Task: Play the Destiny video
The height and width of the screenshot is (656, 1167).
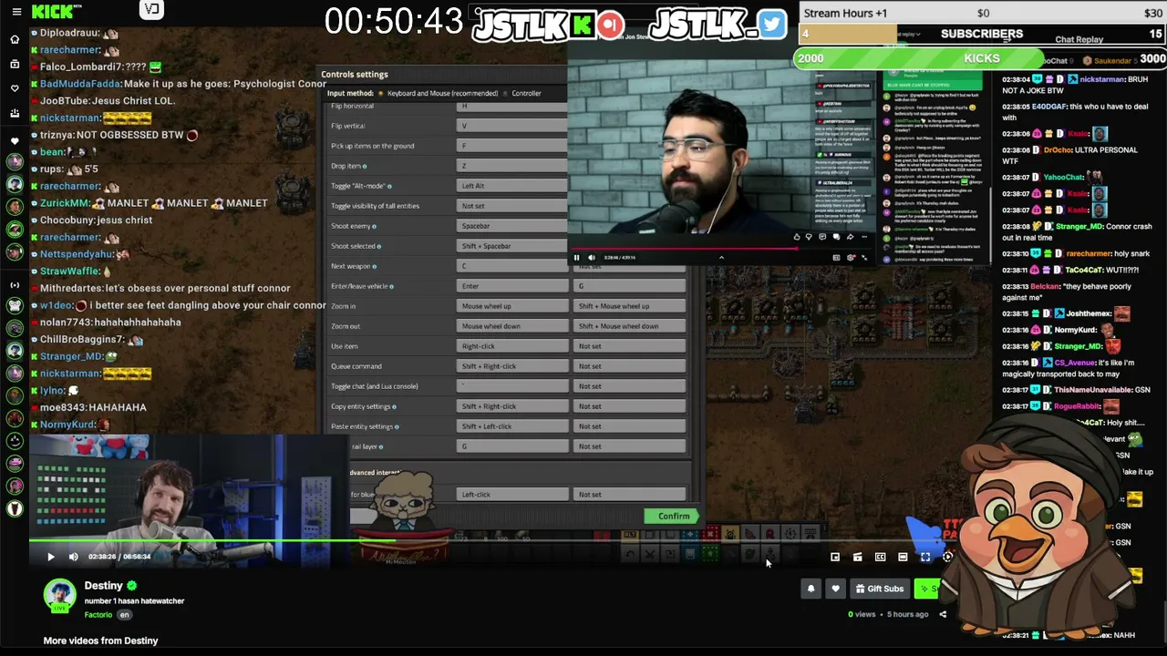Action: pos(51,557)
